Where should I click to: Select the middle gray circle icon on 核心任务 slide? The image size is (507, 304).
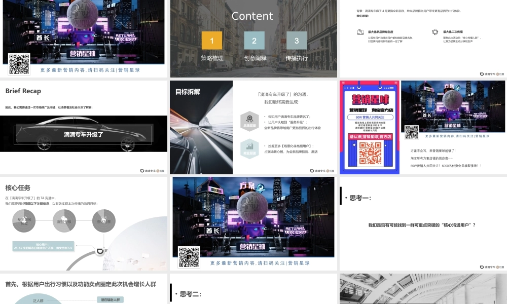(64, 220)
